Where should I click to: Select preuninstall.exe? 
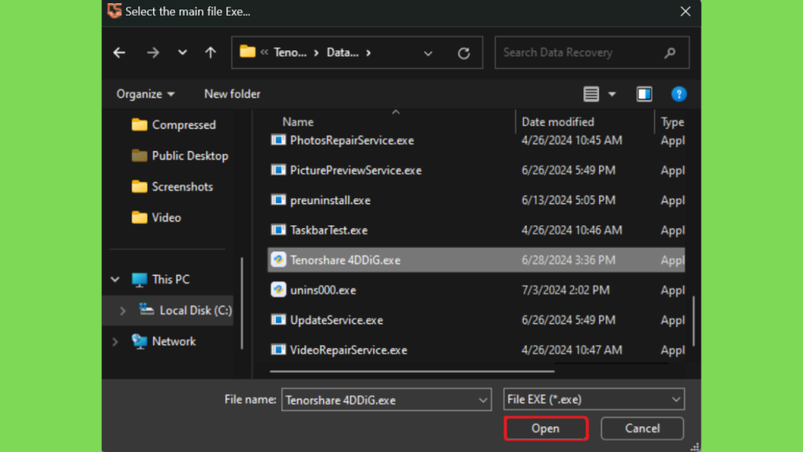click(476, 200)
